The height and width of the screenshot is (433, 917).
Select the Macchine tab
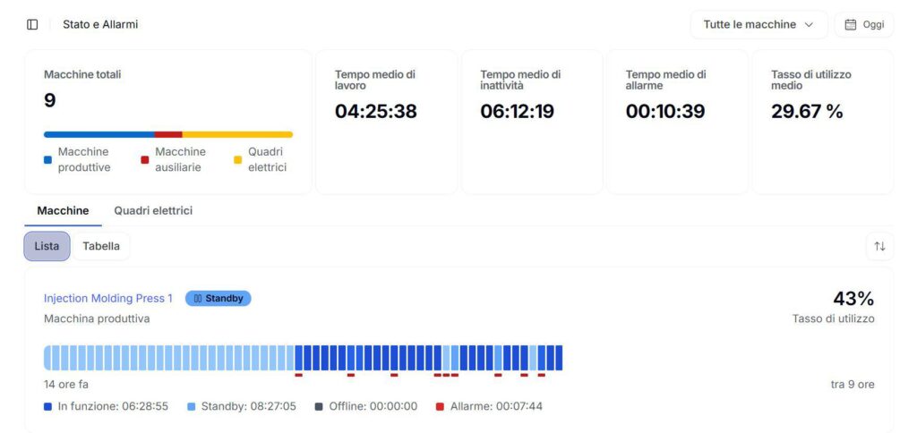(x=64, y=210)
